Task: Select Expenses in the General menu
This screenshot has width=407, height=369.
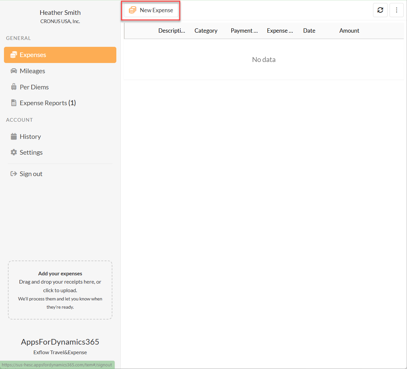Action: click(x=60, y=55)
